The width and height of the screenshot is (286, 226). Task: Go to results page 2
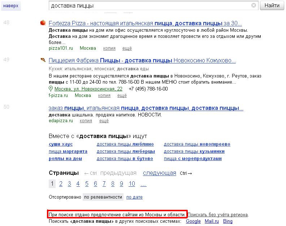click(x=61, y=184)
